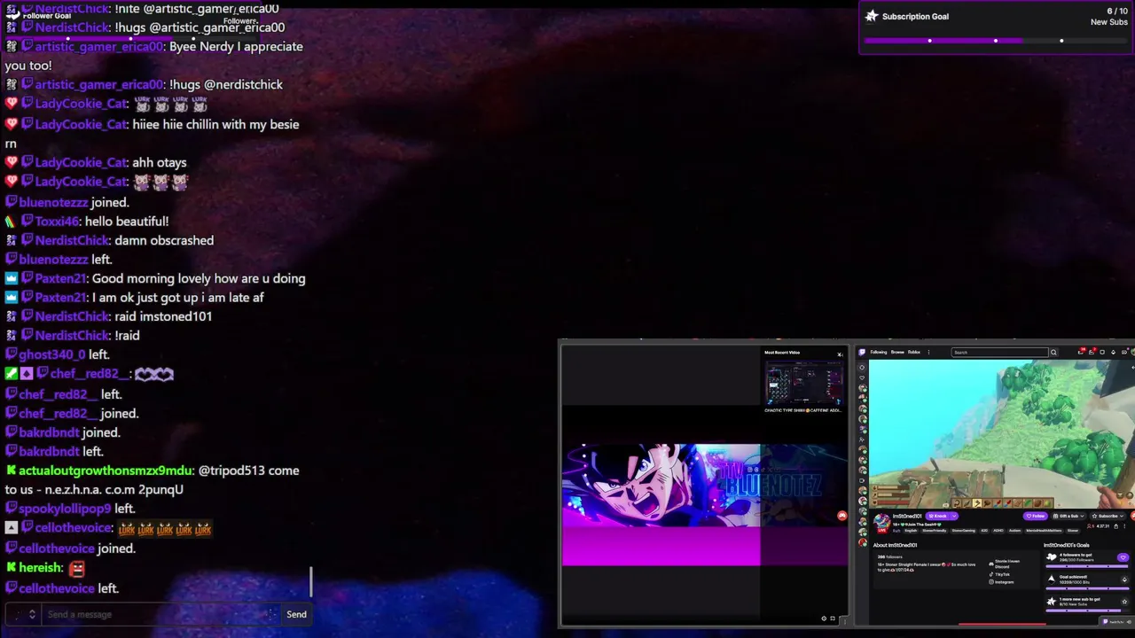Click the ImSt0ned101 gameplay video player
The image size is (1135, 638).
click(1000, 434)
